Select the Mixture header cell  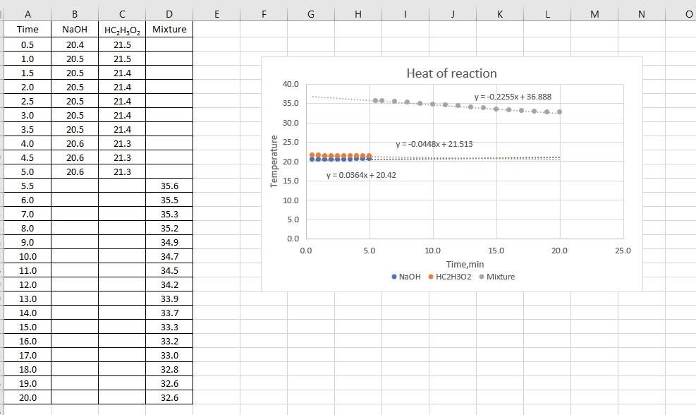[169, 30]
